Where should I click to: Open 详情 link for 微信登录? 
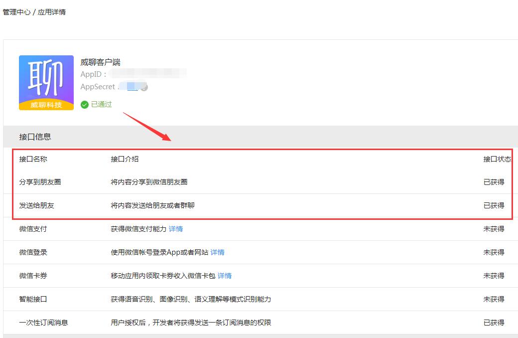pyautogui.click(x=217, y=252)
